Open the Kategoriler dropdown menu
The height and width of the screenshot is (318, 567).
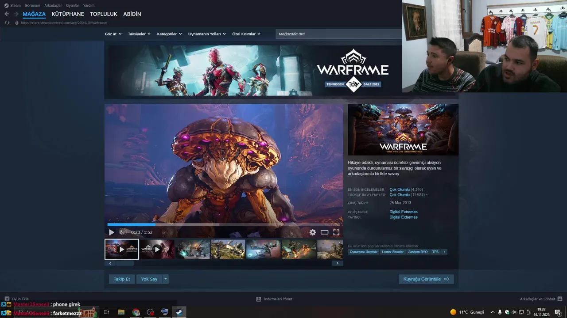169,34
